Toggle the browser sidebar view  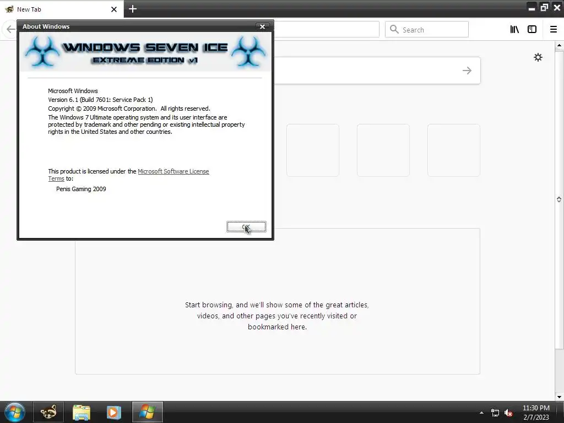point(532,30)
